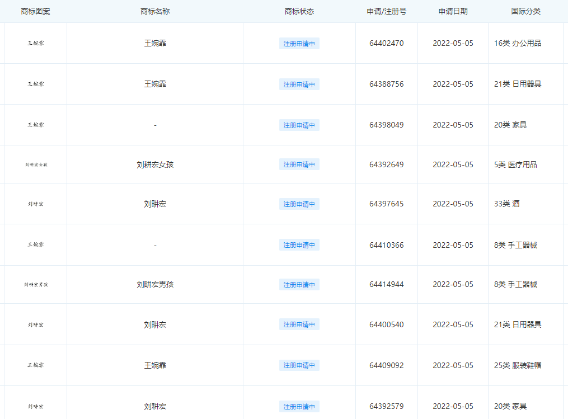Click application number 64392649
The width and height of the screenshot is (568, 419).
point(387,165)
